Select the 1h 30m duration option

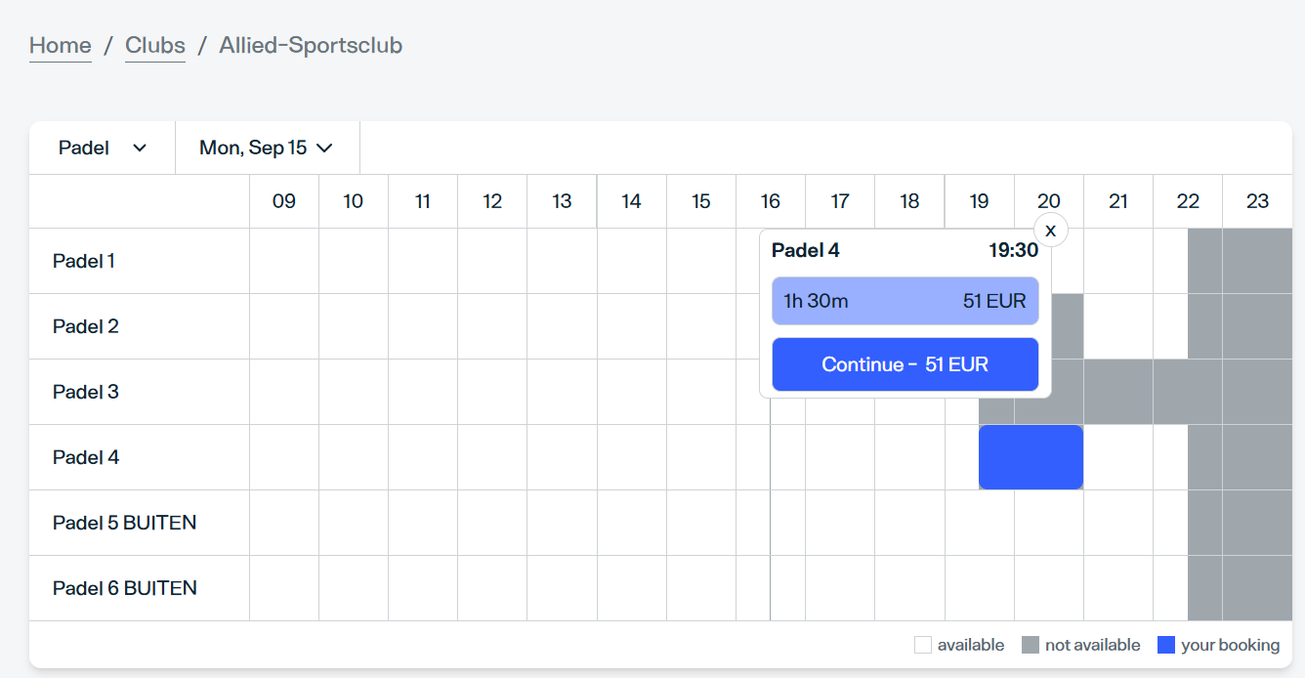click(905, 301)
